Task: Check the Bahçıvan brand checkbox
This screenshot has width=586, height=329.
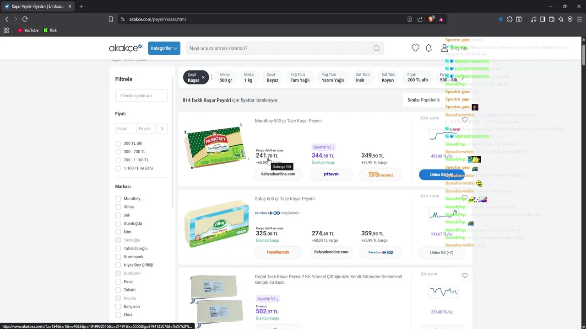Action: pos(118,307)
